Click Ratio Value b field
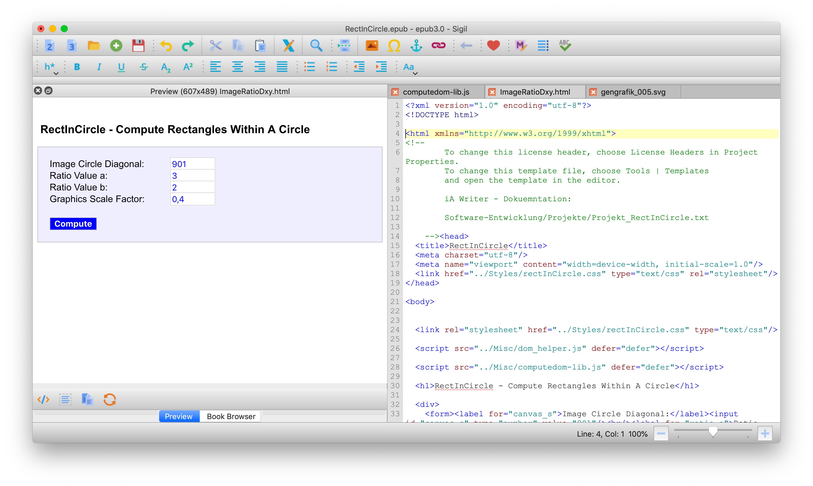The height and width of the screenshot is (486, 813). pyautogui.click(x=192, y=187)
